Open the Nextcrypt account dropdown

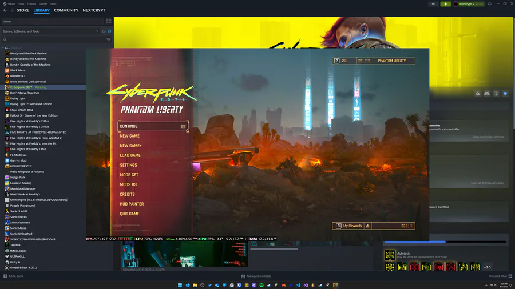point(468,4)
